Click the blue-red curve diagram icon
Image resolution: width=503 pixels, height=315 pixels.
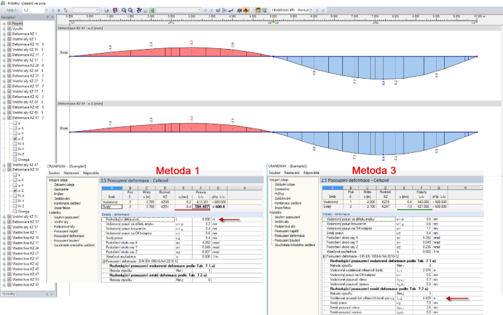click(231, 11)
